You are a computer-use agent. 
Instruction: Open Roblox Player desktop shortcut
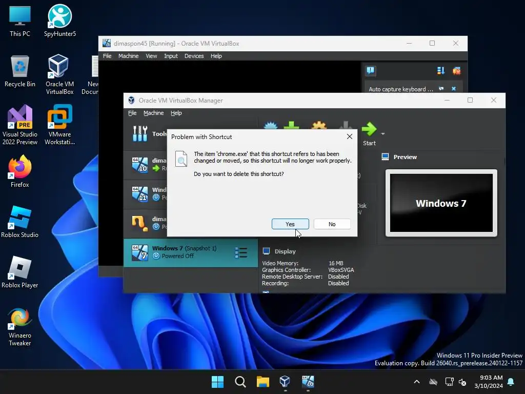20,272
